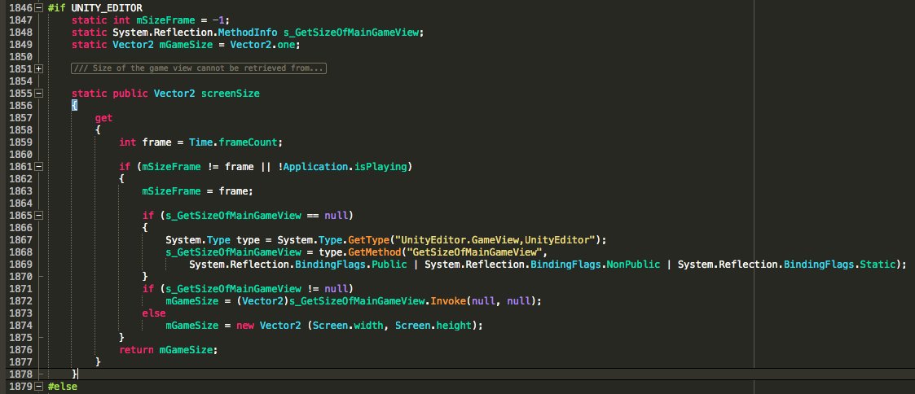915x394 pixels.
Task: Collapse the #else fold at line 1879
Action: click(x=38, y=387)
